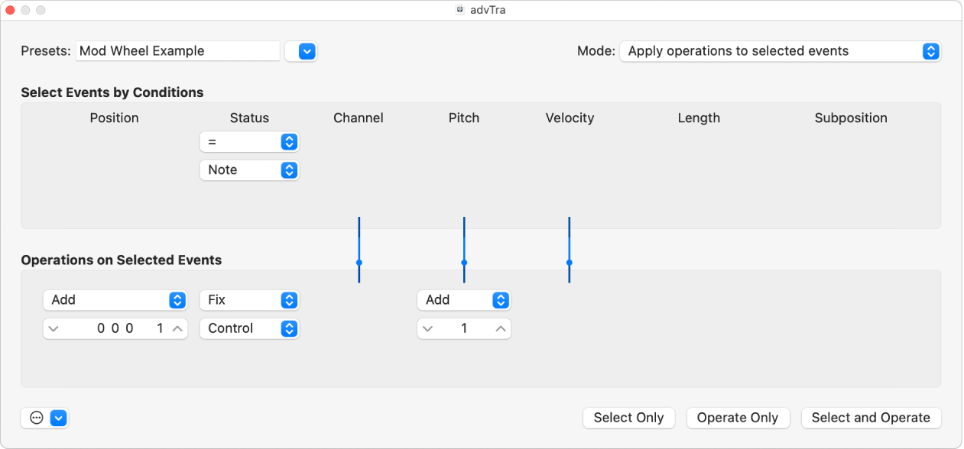Click the Velocity routing line dot

[x=570, y=263]
